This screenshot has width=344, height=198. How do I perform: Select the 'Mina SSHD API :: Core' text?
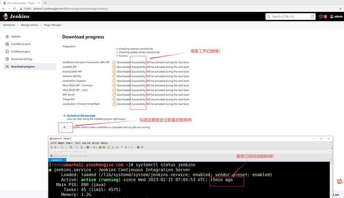[x=75, y=90]
